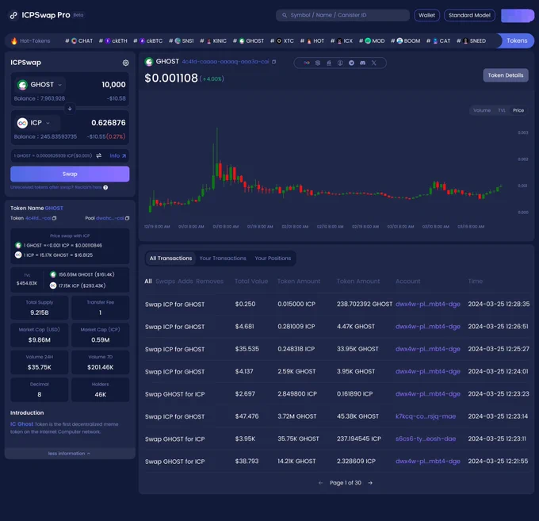Filter transactions by Removes
This screenshot has height=521, width=539.
pos(210,282)
